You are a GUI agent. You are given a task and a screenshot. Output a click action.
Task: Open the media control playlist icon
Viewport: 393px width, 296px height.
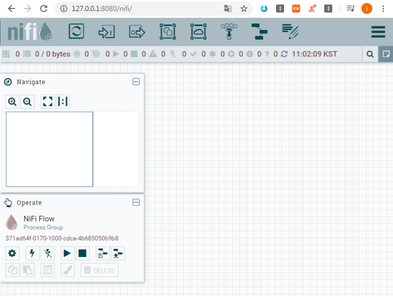click(350, 9)
